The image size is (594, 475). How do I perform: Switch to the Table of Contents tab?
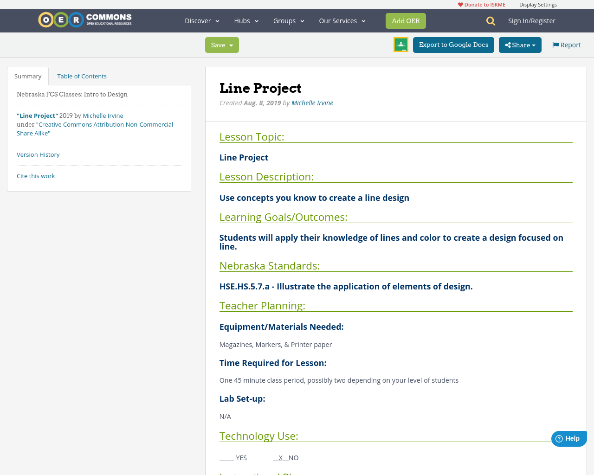click(x=82, y=75)
